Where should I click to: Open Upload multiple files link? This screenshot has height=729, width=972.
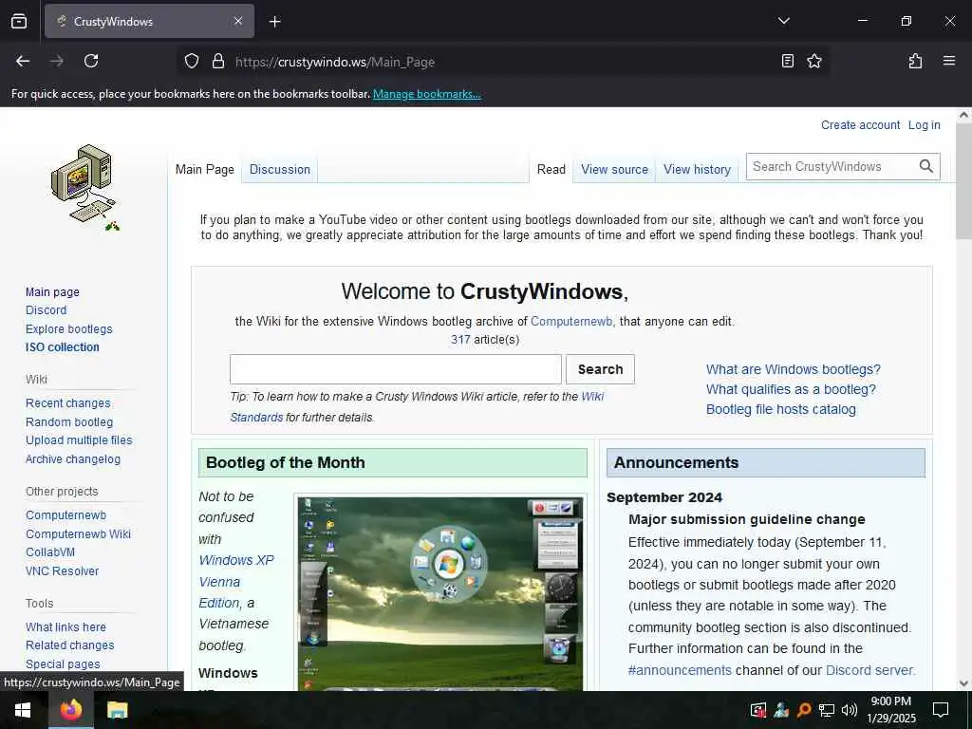pyautogui.click(x=79, y=440)
